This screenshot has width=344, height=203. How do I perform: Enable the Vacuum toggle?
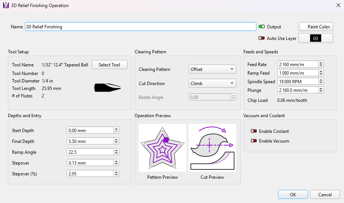point(254,141)
